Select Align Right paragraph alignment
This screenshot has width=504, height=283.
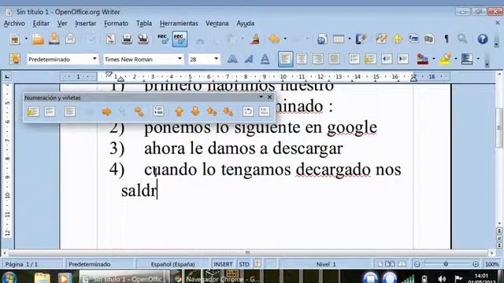coord(317,59)
